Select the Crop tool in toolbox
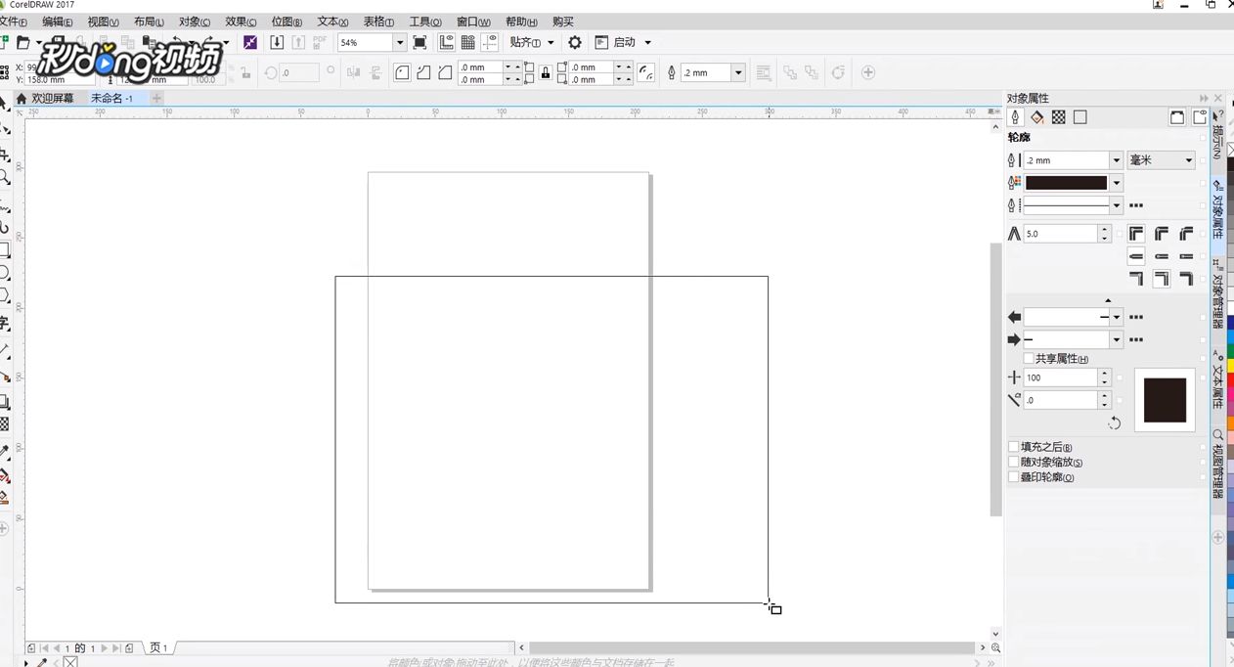 pos(5,156)
